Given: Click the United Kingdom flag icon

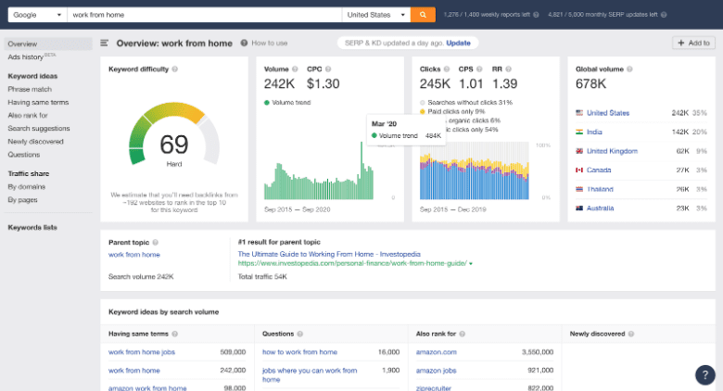Looking at the screenshot, I should coord(579,151).
